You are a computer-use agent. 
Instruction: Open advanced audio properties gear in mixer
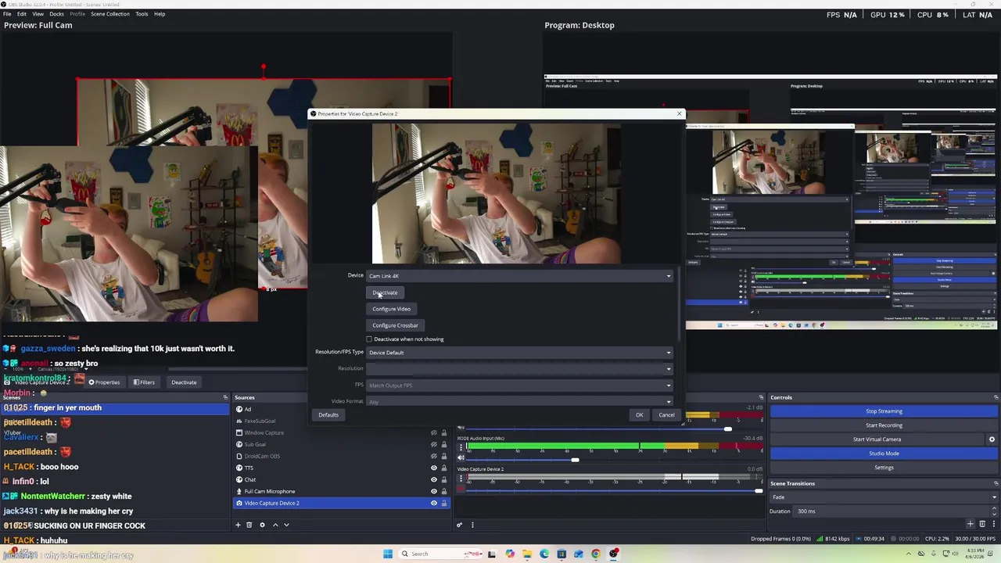460,525
